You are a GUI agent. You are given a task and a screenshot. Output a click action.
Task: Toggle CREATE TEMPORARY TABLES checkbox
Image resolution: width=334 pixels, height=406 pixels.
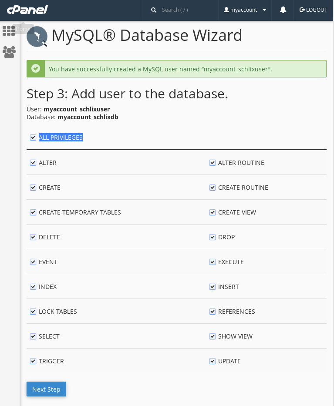(x=33, y=213)
